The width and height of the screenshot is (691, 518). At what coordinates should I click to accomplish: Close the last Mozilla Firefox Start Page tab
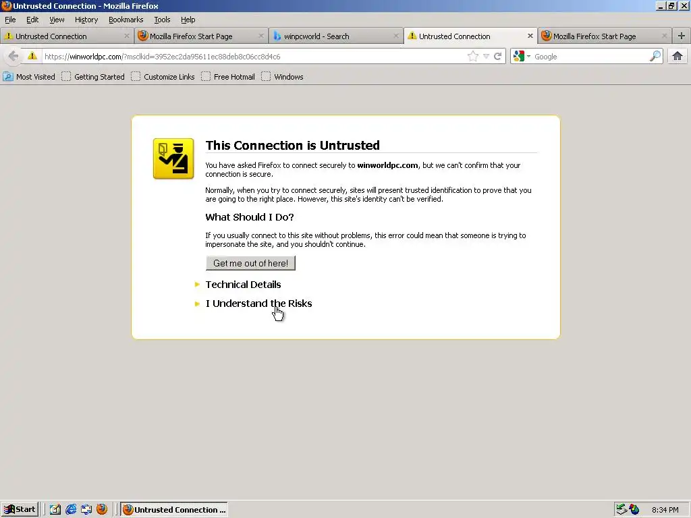coord(665,36)
